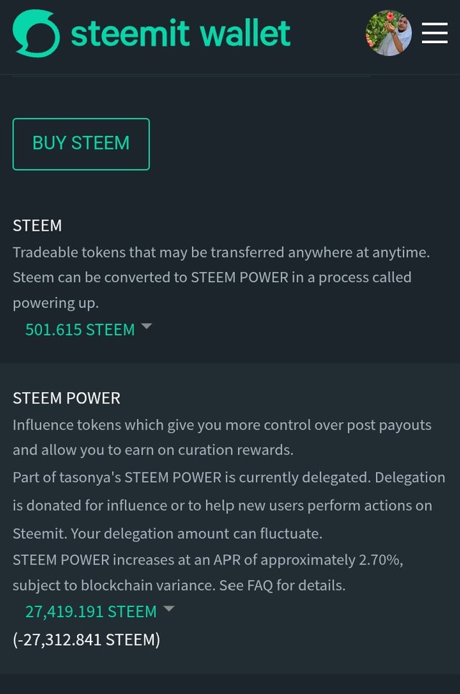This screenshot has height=694, width=460.
Task: Click the STEEM POWER section heading
Action: click(67, 398)
